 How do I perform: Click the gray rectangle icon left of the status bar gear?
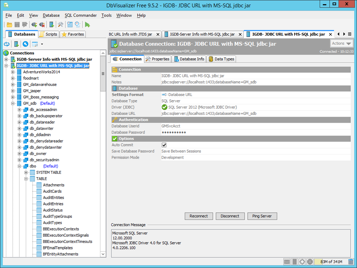pyautogui.click(x=295, y=262)
